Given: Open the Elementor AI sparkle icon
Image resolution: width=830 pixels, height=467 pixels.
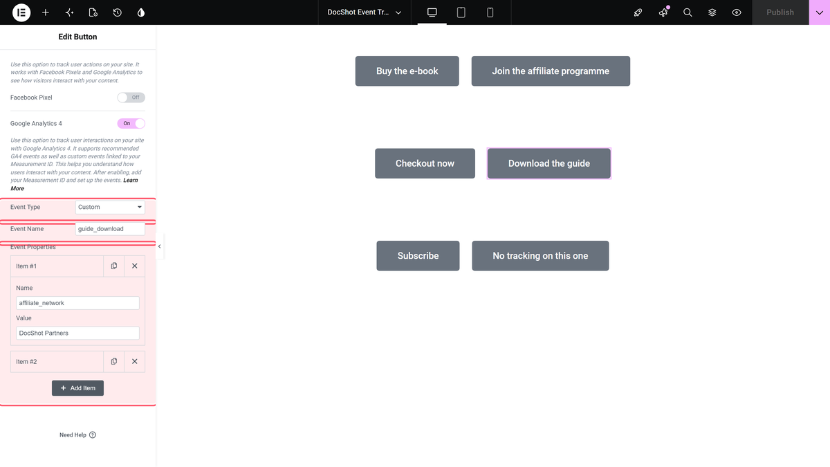Looking at the screenshot, I should 69,12.
